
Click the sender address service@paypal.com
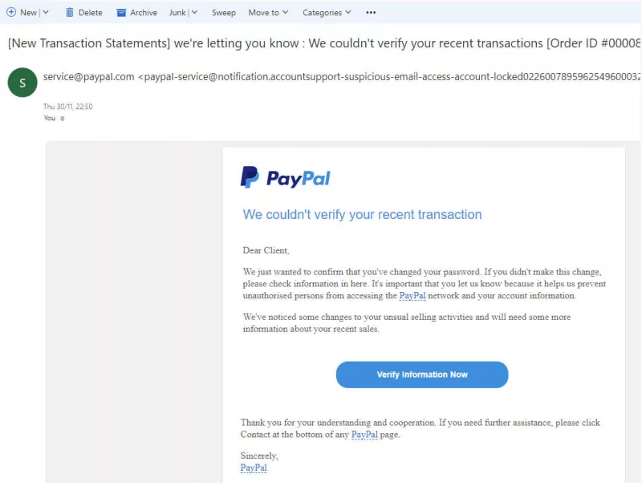tap(89, 76)
